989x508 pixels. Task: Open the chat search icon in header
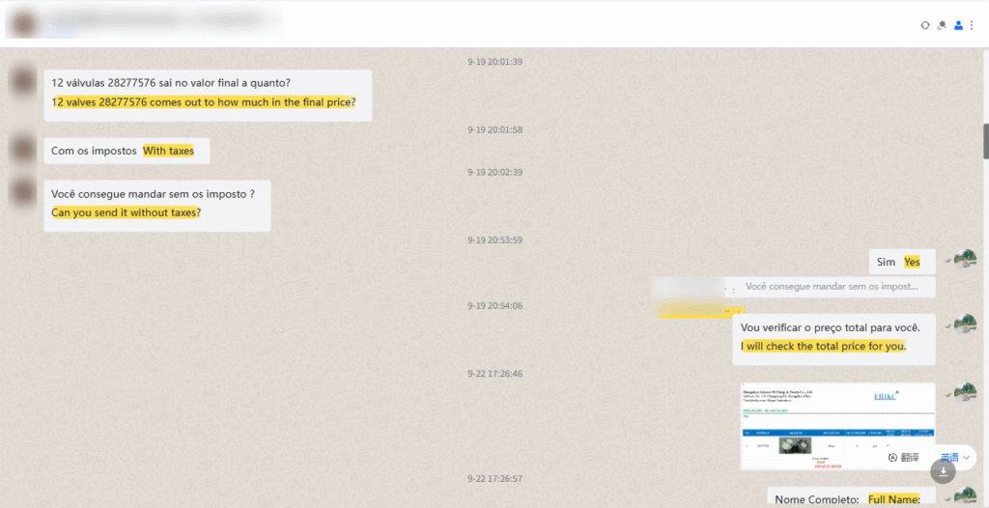click(942, 25)
